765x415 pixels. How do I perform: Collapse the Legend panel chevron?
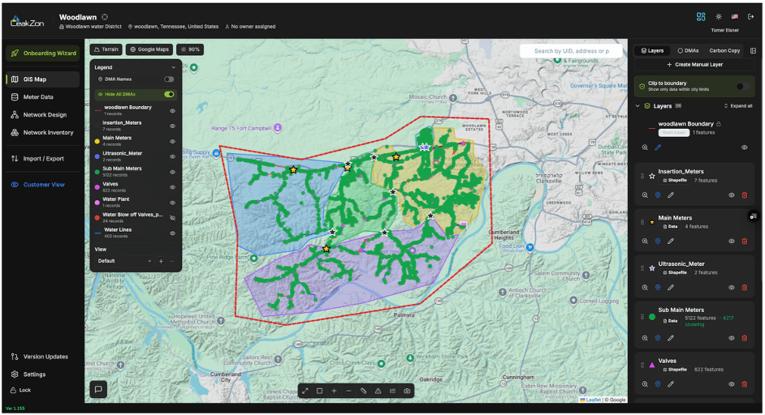coord(173,67)
